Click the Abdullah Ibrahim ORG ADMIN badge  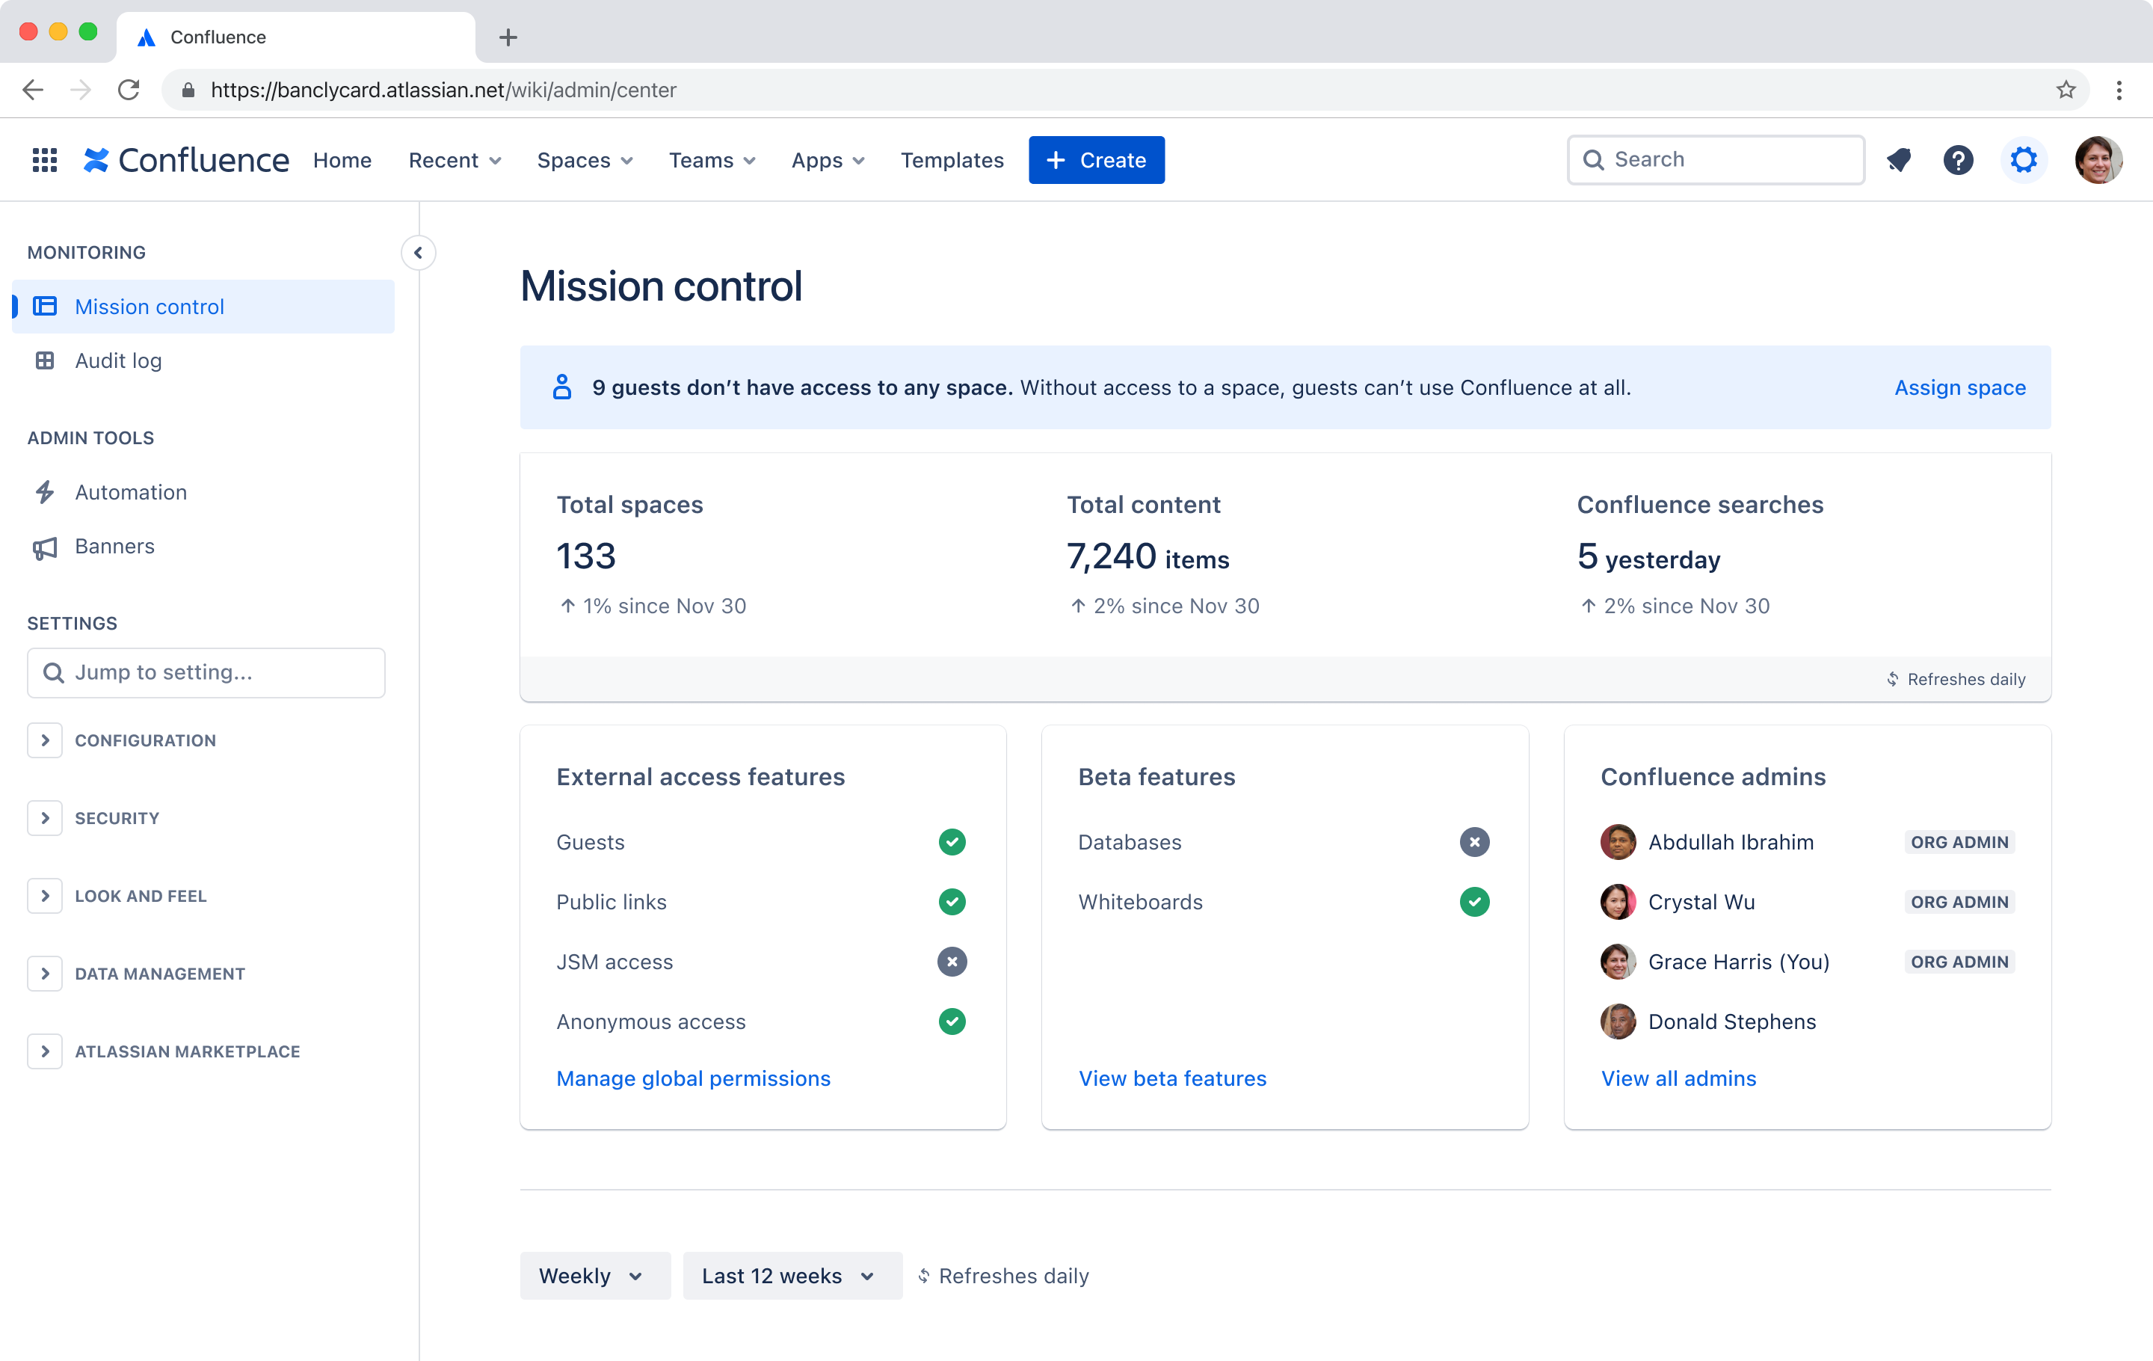1959,841
